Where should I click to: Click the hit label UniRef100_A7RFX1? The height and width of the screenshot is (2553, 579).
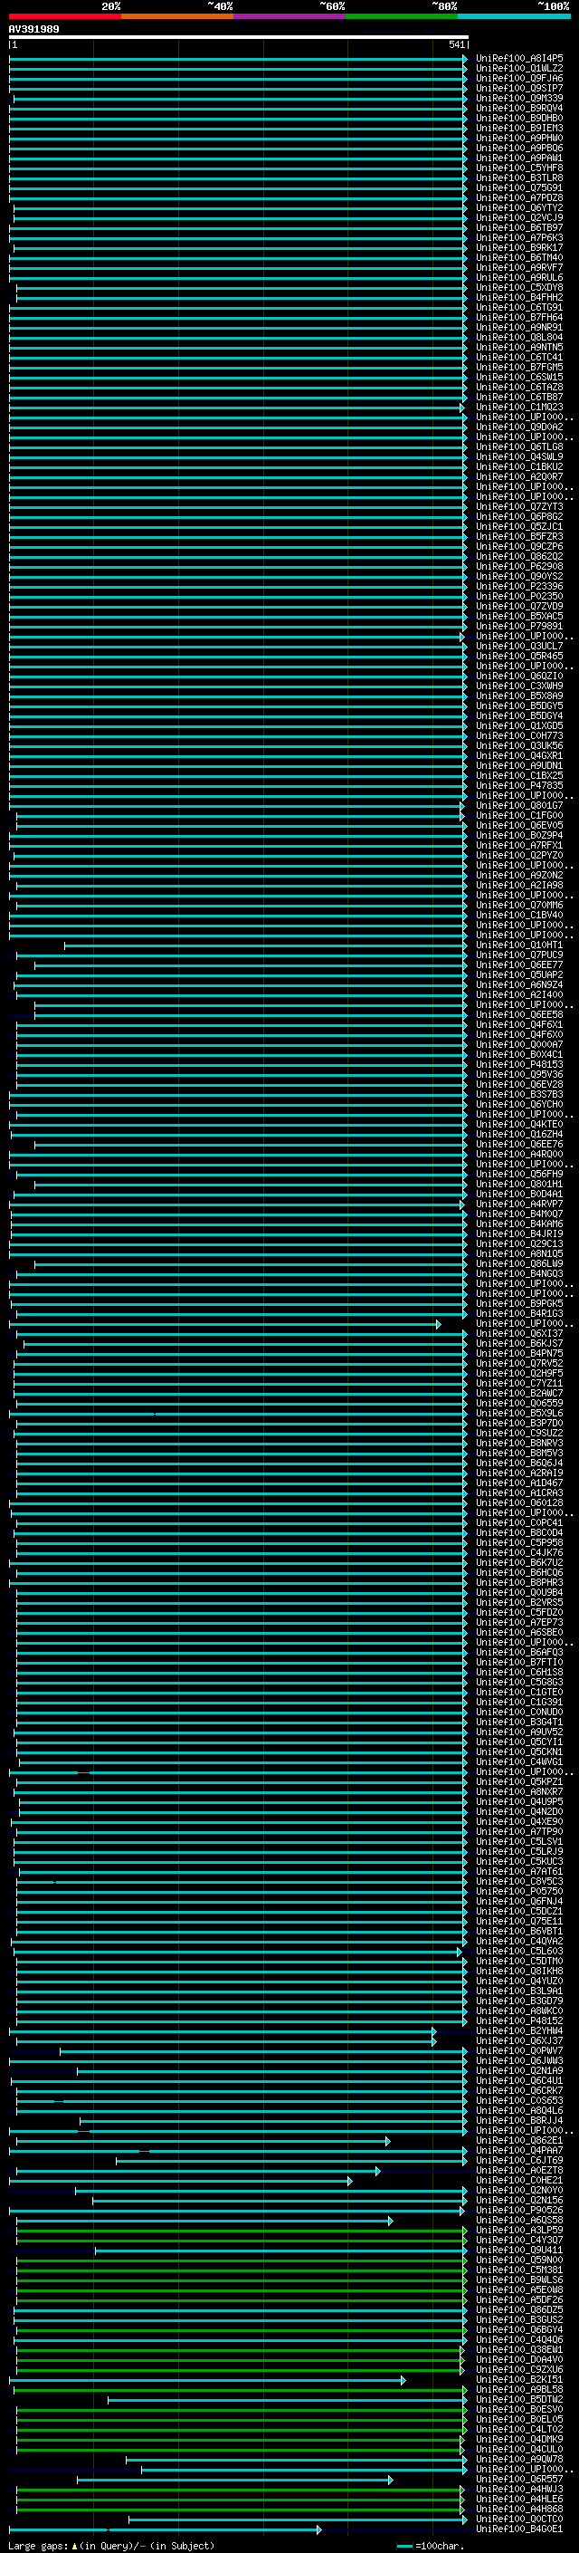pyautogui.click(x=519, y=845)
